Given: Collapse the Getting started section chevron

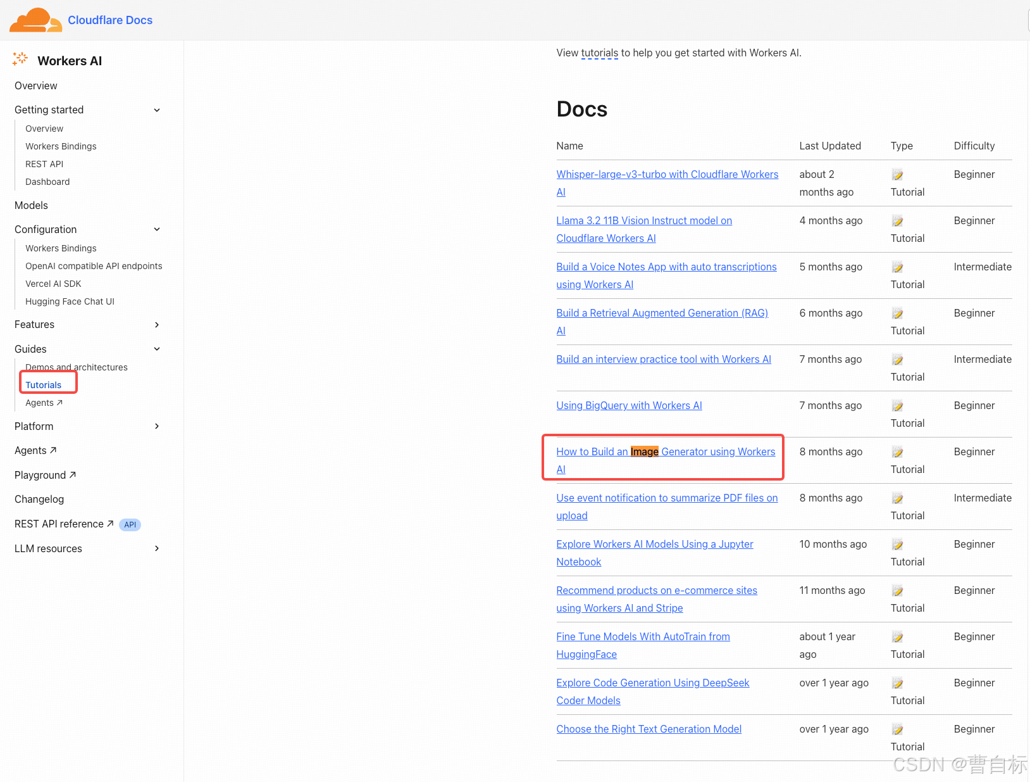Looking at the screenshot, I should (157, 110).
